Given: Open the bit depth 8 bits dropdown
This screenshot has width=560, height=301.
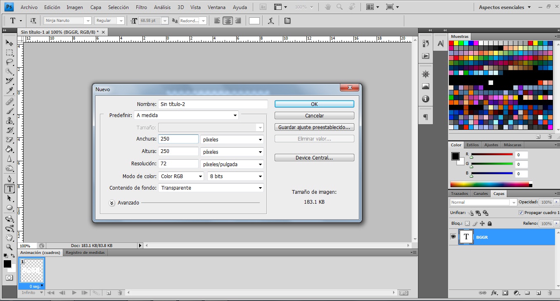Looking at the screenshot, I should tap(235, 176).
